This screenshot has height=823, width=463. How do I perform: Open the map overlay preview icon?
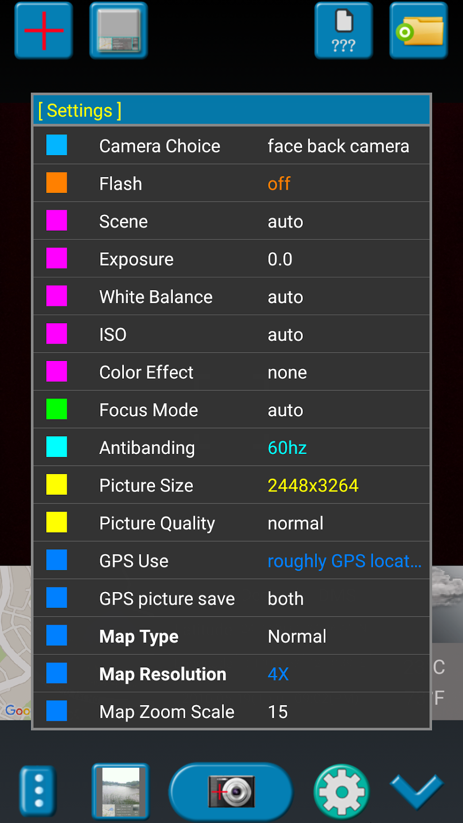[x=118, y=30]
